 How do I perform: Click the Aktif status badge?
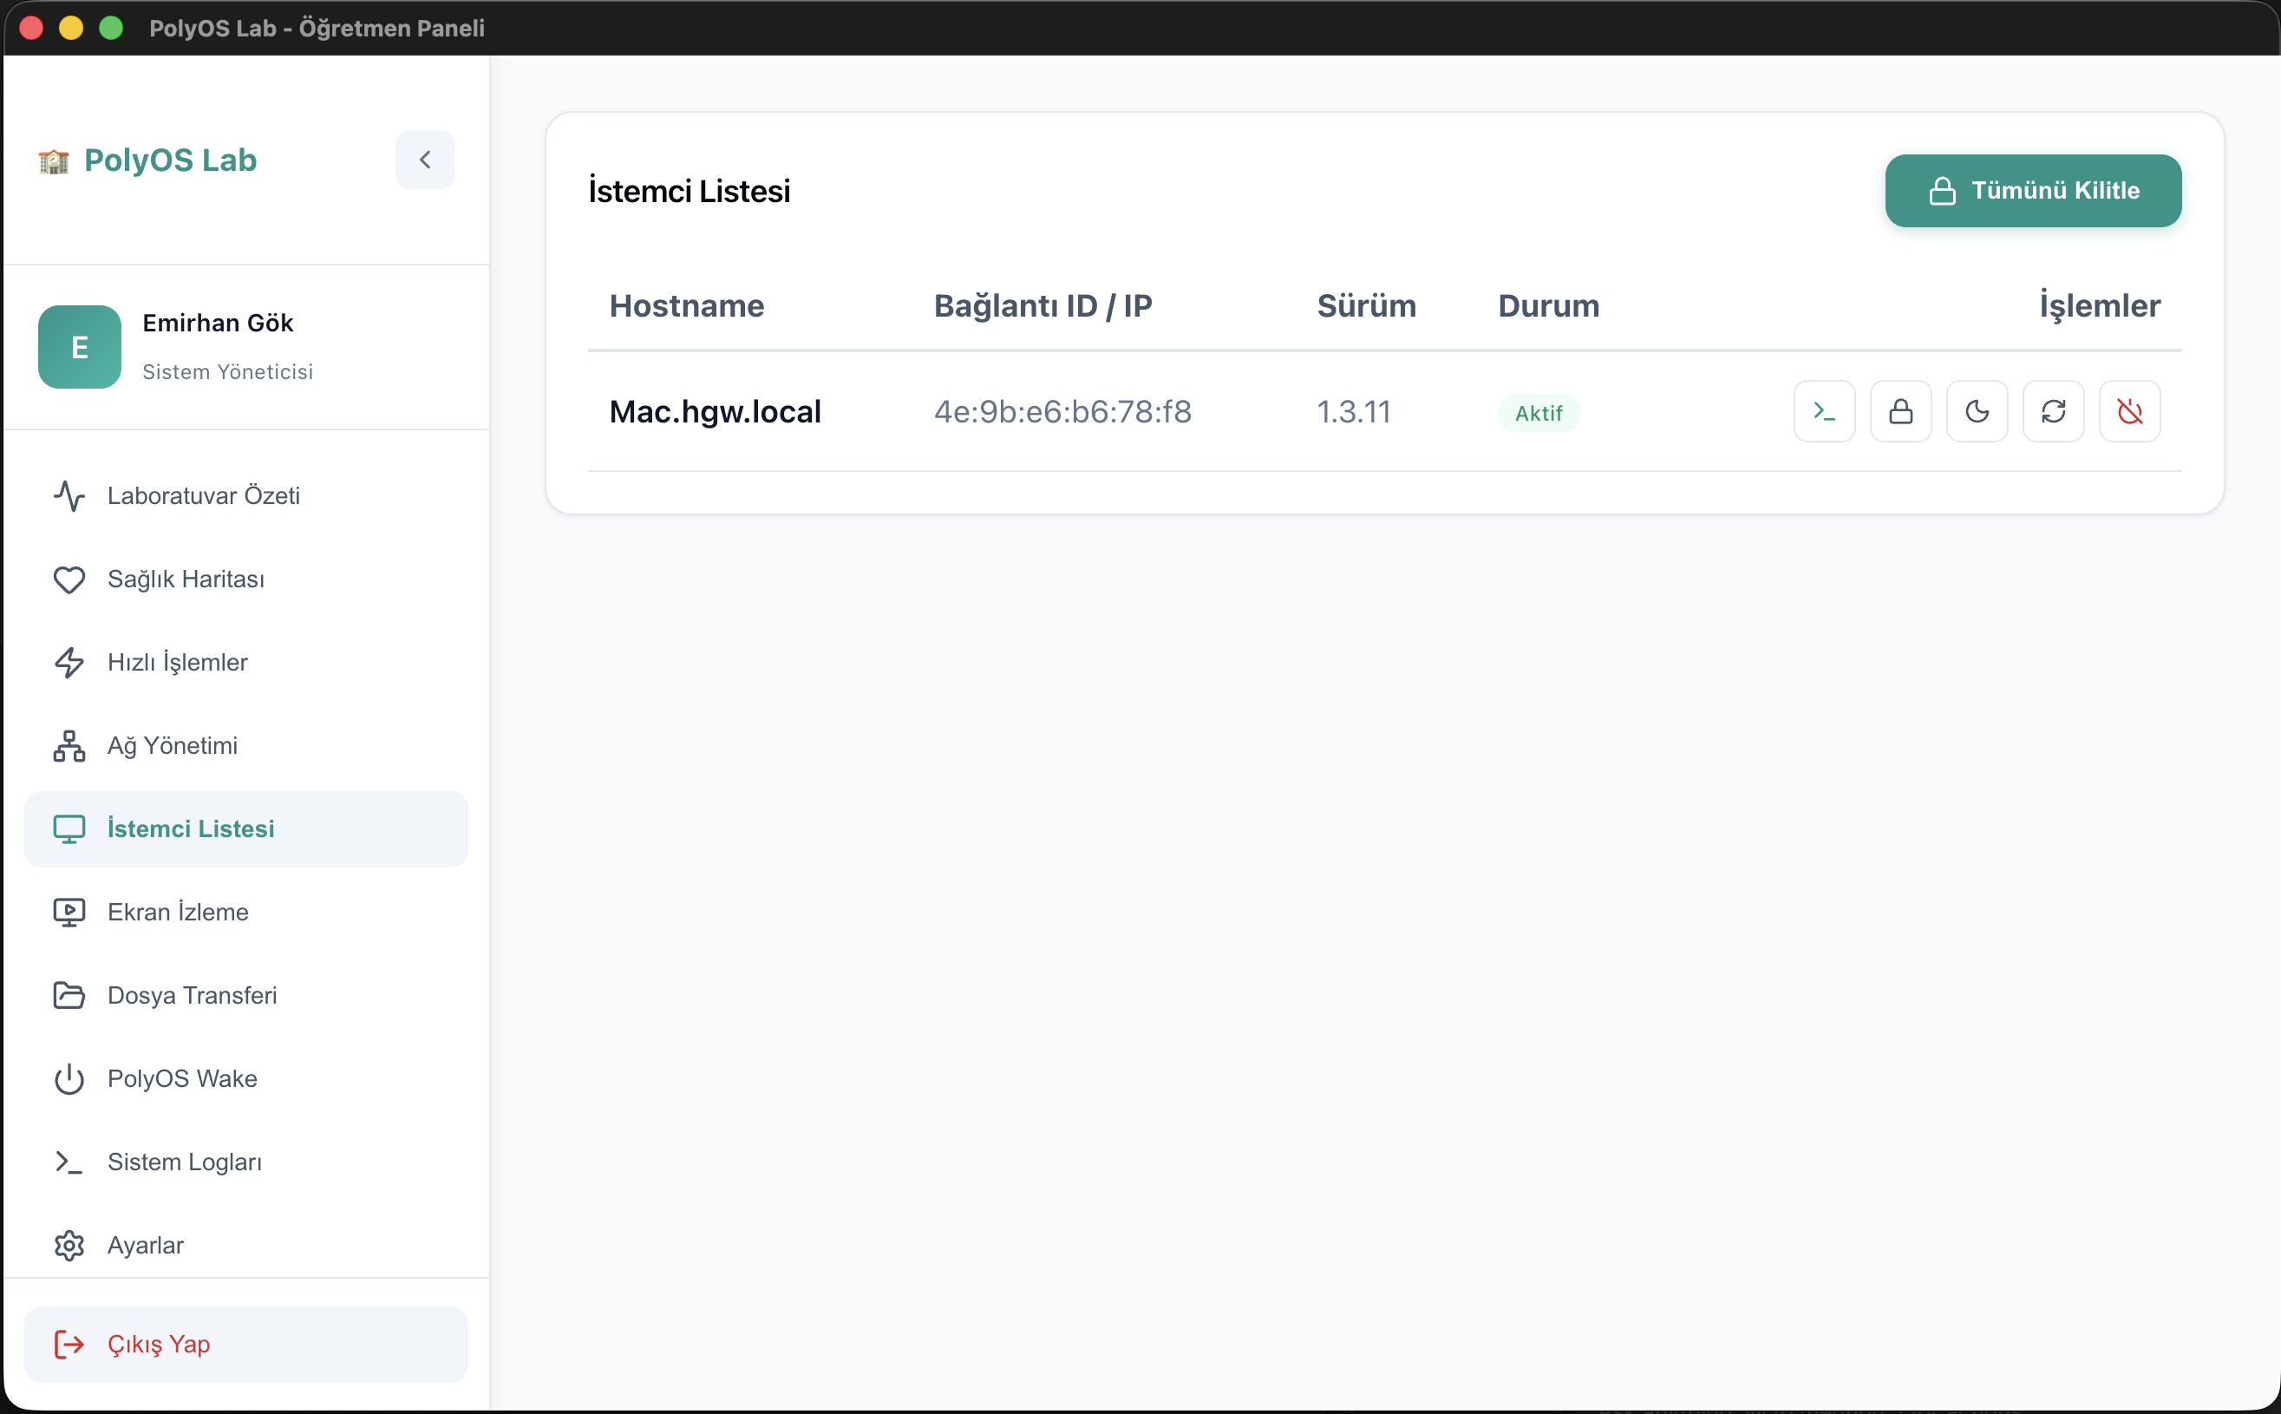(x=1539, y=412)
